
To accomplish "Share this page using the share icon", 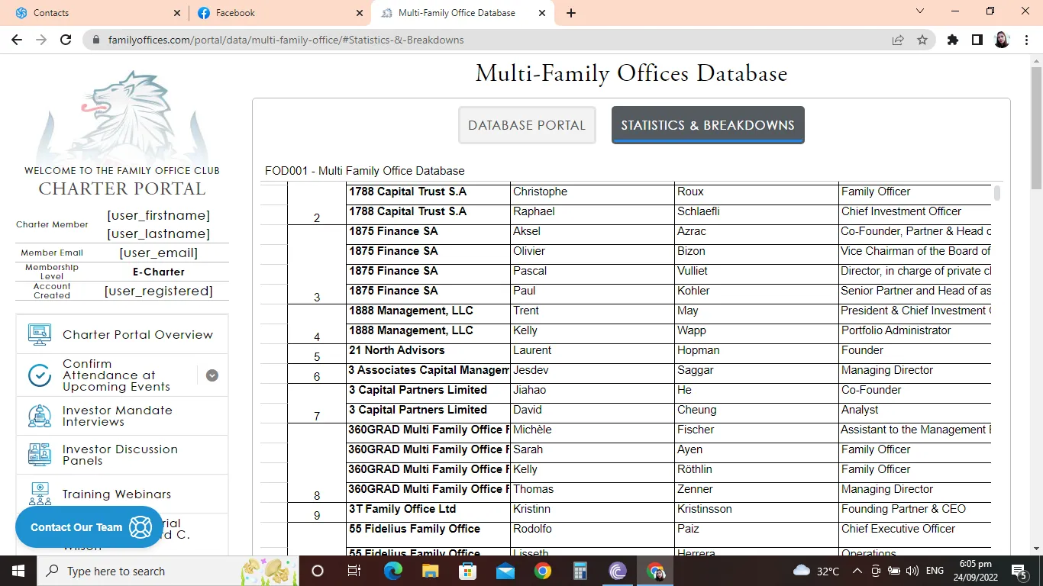I will [x=898, y=40].
